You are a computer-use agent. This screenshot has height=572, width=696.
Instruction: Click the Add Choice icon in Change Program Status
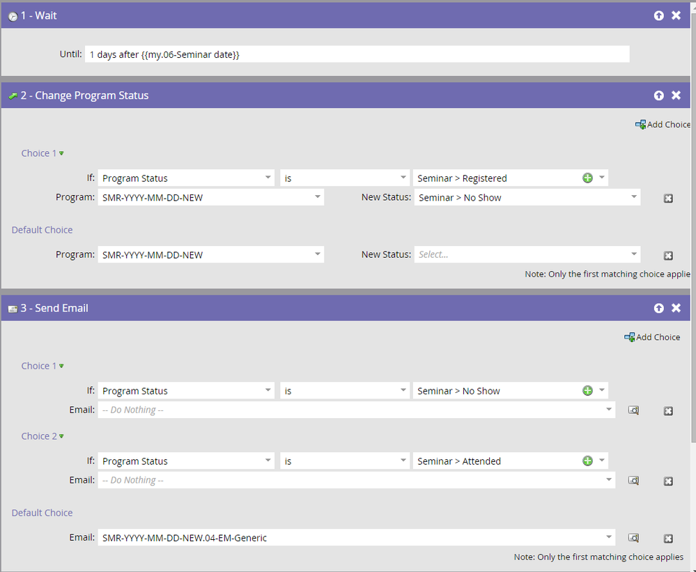[x=640, y=125]
